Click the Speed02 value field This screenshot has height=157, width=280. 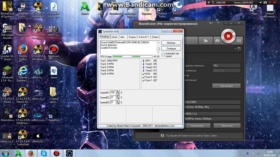[x=113, y=97]
